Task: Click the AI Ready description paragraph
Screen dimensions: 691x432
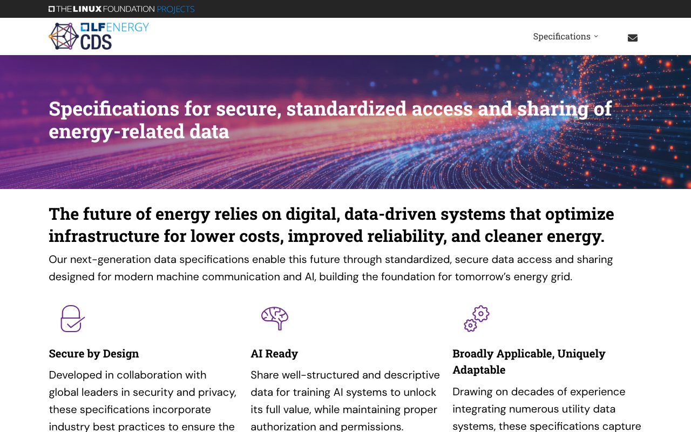Action: click(345, 401)
